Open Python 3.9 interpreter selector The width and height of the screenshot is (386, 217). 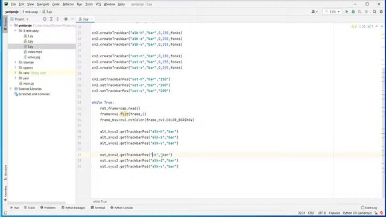tap(357, 213)
